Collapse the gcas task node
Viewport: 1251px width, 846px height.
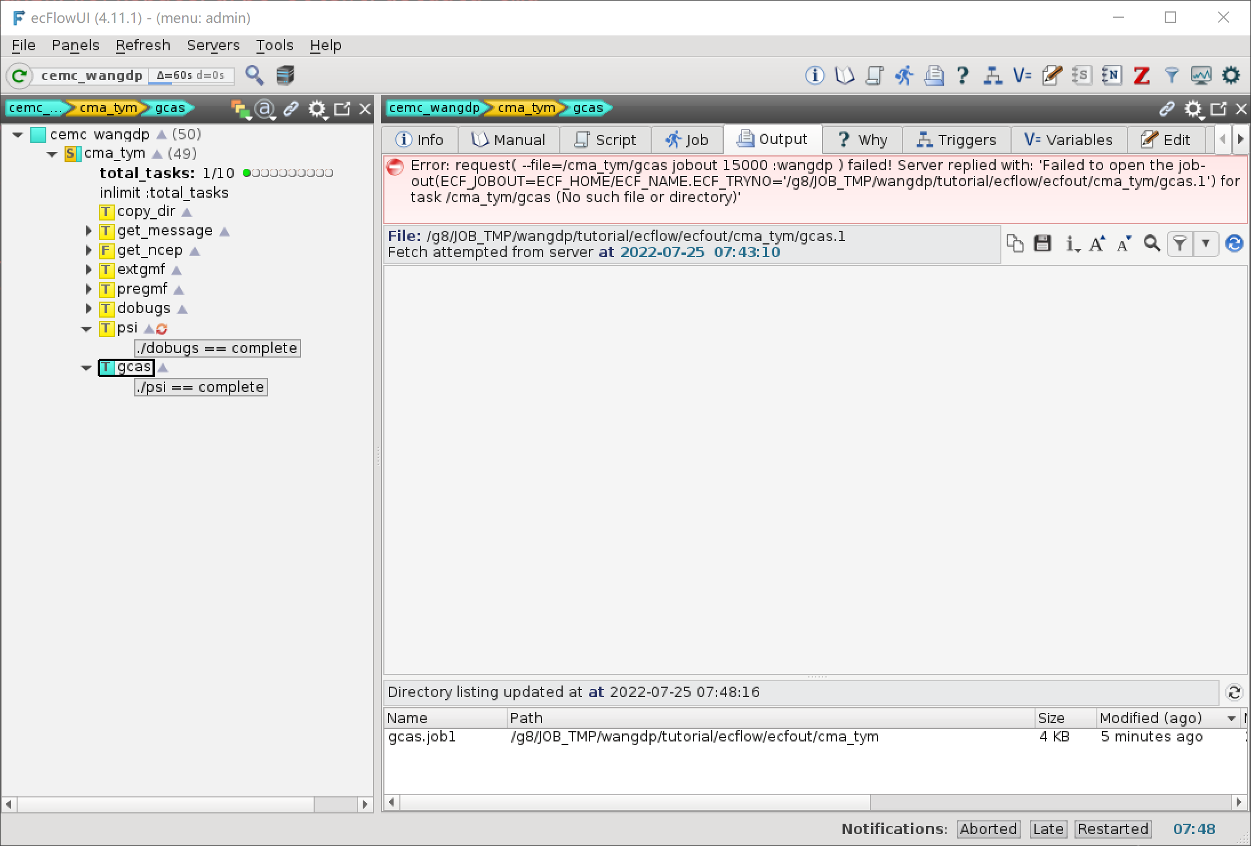(x=86, y=367)
